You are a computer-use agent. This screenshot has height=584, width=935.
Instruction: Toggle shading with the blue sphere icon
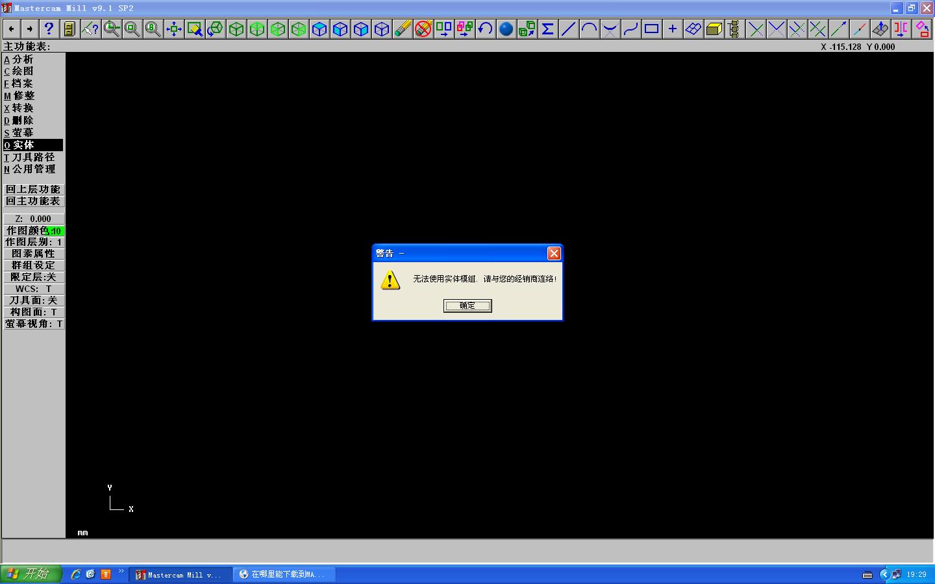pos(506,29)
